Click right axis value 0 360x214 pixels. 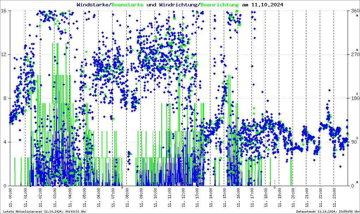(353, 186)
